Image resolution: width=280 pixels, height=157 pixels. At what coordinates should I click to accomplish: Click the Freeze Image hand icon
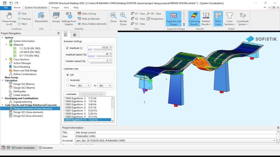tap(9, 16)
